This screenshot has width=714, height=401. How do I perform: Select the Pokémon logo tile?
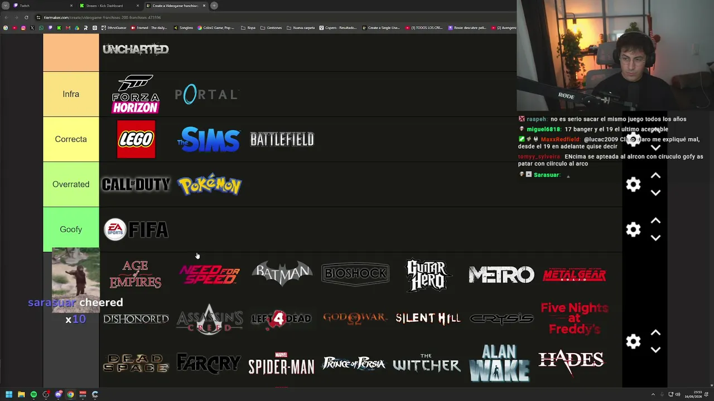[209, 184]
